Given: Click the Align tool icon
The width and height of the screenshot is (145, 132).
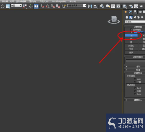Looking at the screenshot, I should (x=95, y=6).
